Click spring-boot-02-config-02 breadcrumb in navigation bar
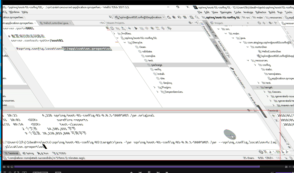 click(x=221, y=17)
